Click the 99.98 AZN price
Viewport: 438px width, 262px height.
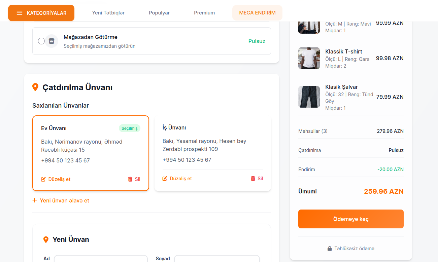[x=390, y=58]
